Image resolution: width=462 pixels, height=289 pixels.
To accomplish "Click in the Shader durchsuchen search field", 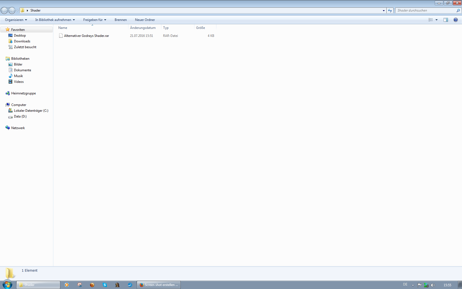I will [x=425, y=10].
